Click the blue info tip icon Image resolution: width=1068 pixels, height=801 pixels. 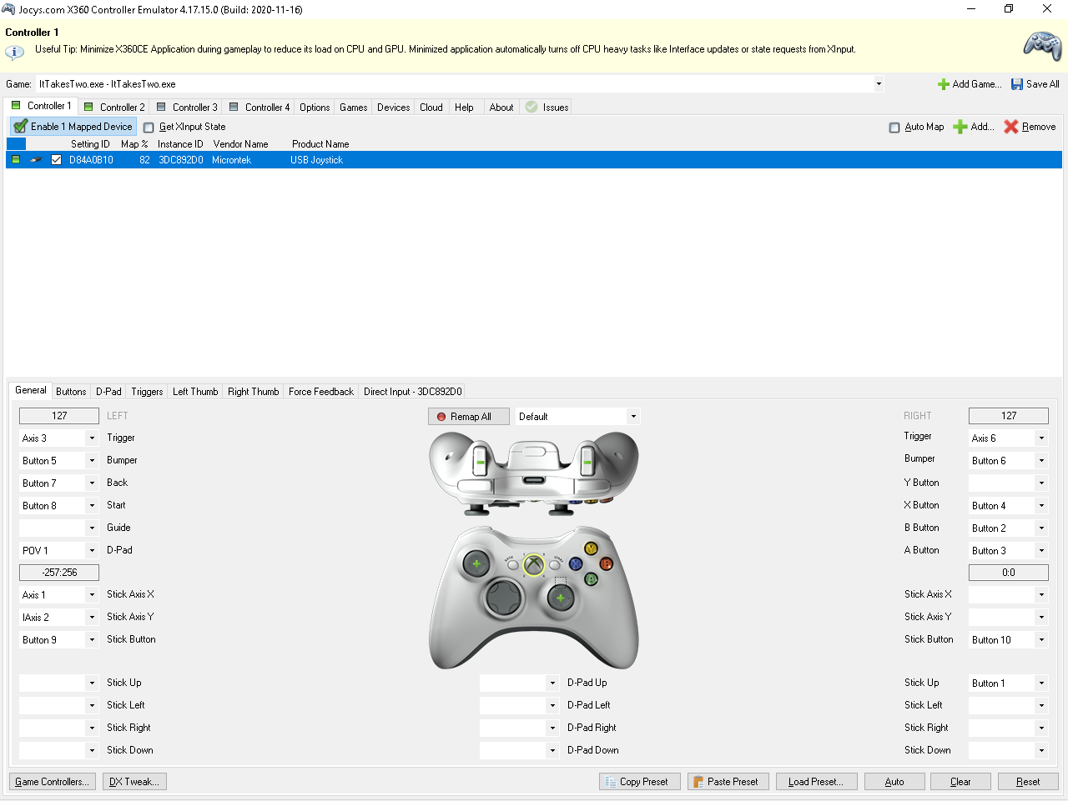pos(14,52)
